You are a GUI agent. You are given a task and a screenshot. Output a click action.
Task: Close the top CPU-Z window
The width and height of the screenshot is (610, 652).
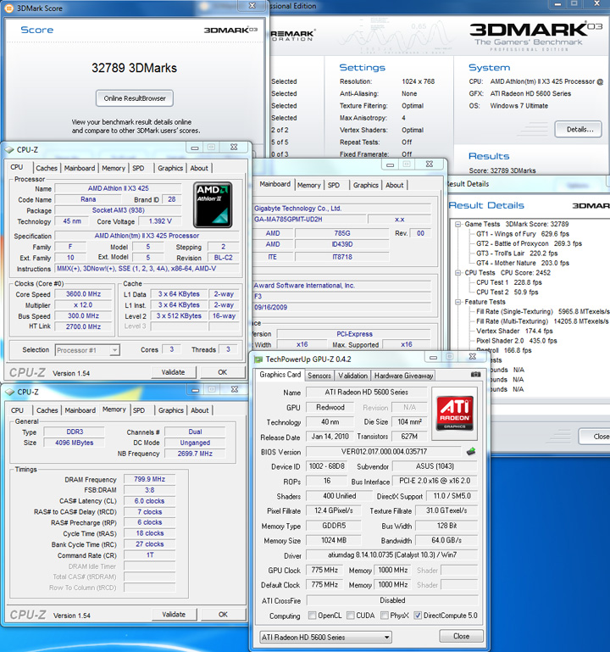(235, 148)
